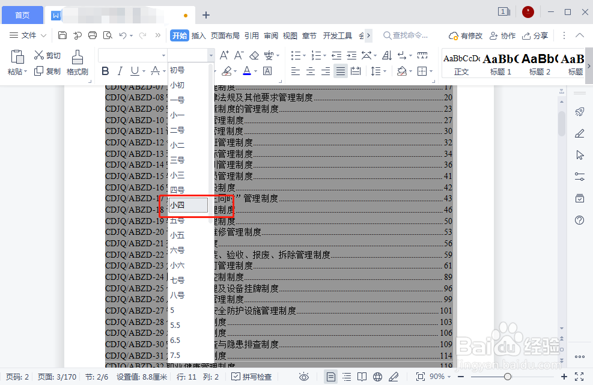The image size is (593, 385).
Task: Toggle justify alignment button
Action: [x=341, y=71]
